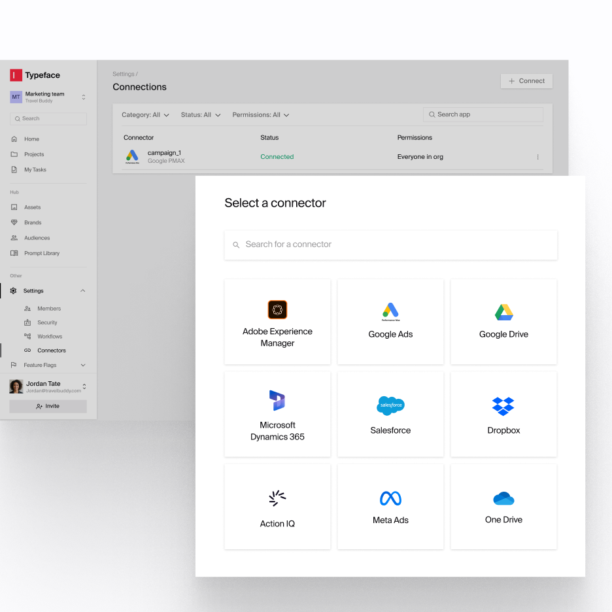Go to My Tasks in the sidebar
Viewport: 612px width, 612px height.
pos(35,169)
